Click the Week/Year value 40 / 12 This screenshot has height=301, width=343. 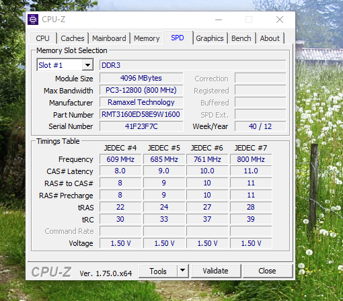point(260,126)
